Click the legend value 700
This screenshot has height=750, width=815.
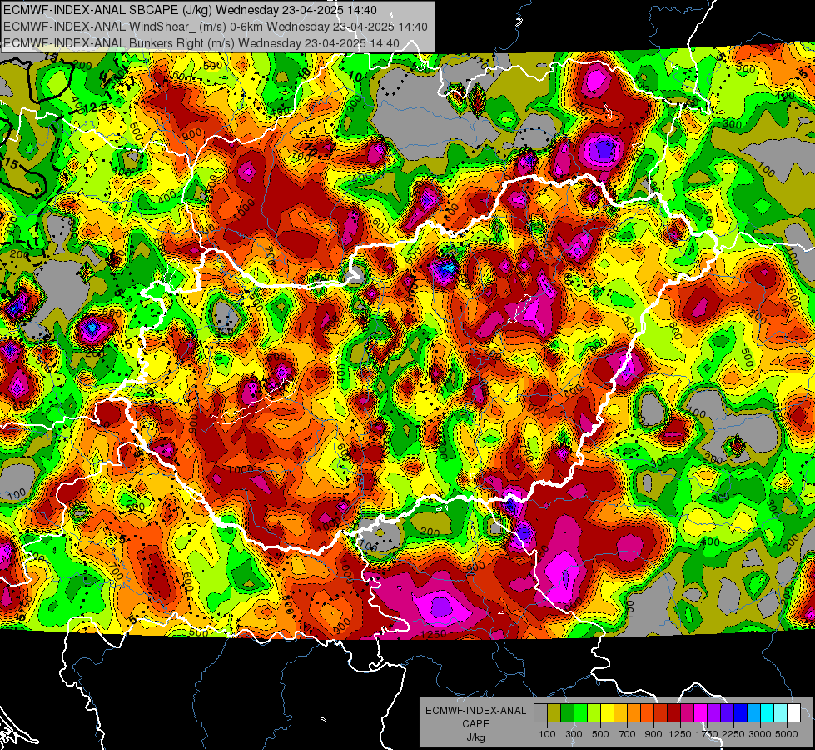click(628, 734)
